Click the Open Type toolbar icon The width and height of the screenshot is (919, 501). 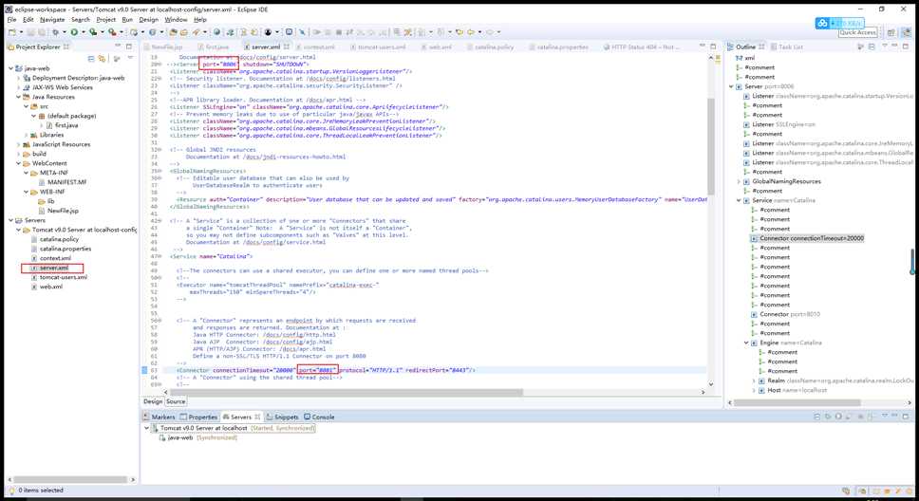(x=174, y=32)
